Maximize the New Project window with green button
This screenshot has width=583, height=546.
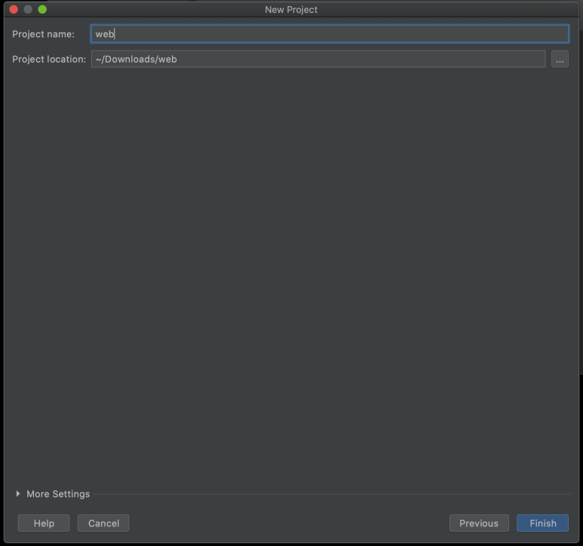42,9
